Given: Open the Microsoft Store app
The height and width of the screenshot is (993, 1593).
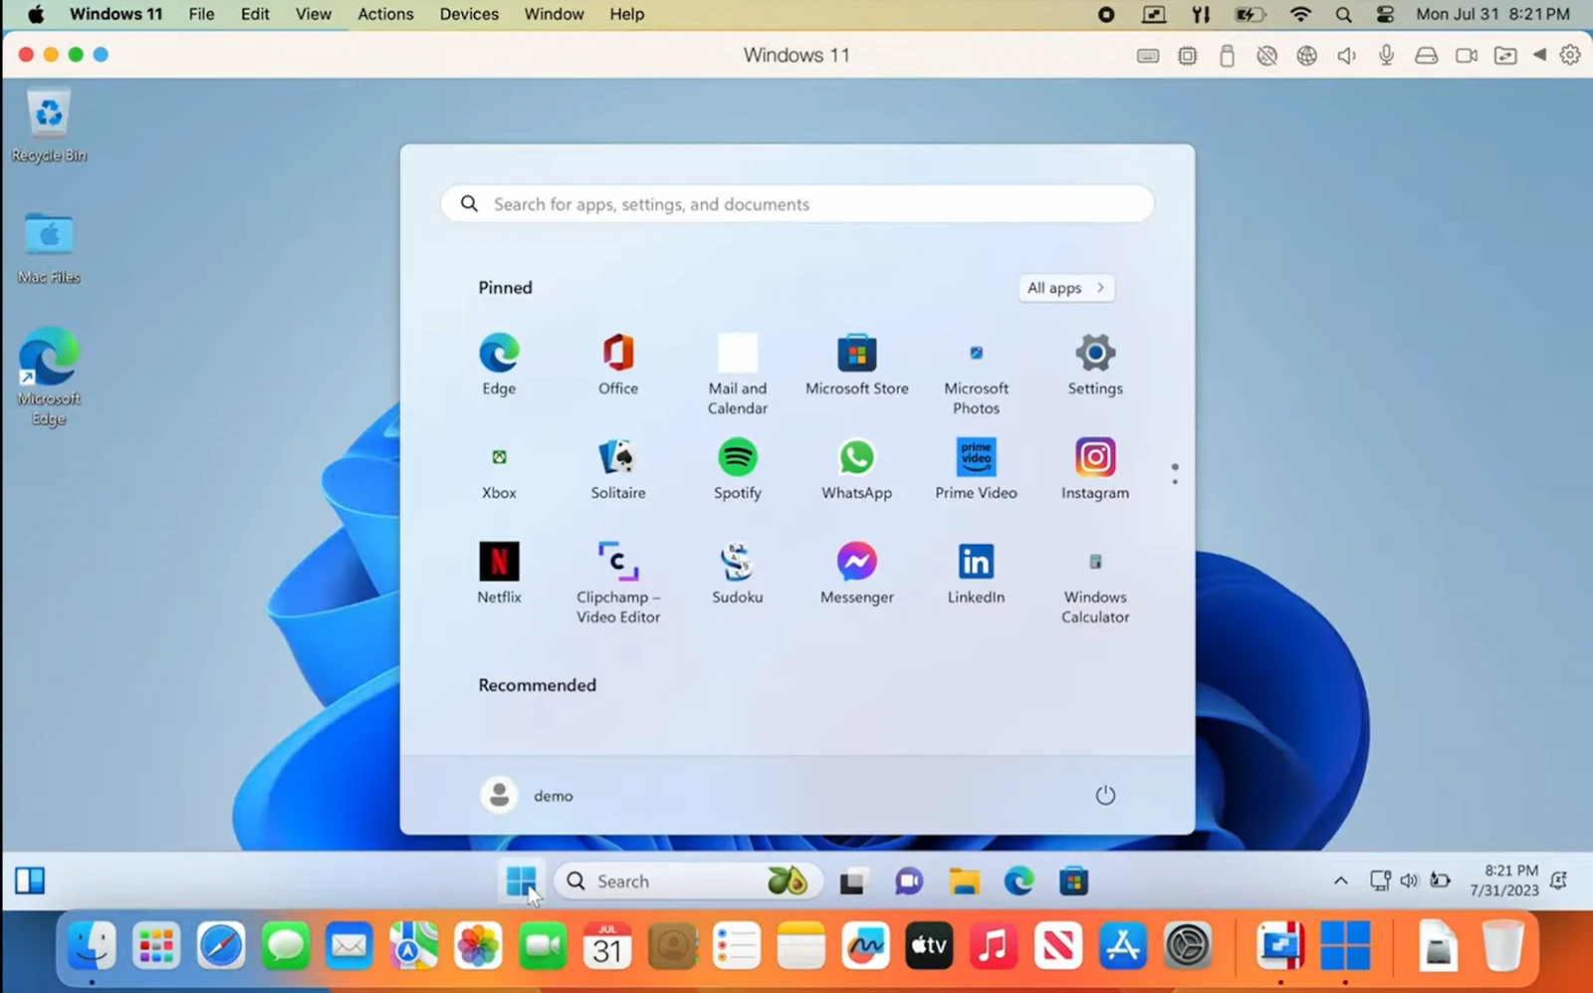Looking at the screenshot, I should [x=856, y=364].
